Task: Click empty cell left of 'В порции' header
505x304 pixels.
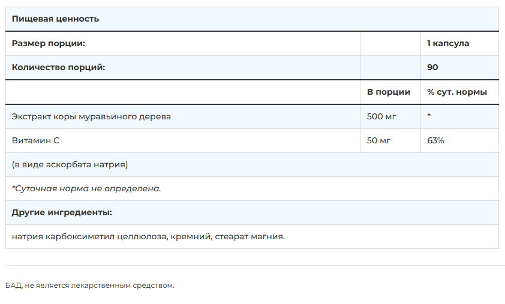Action: tap(183, 92)
